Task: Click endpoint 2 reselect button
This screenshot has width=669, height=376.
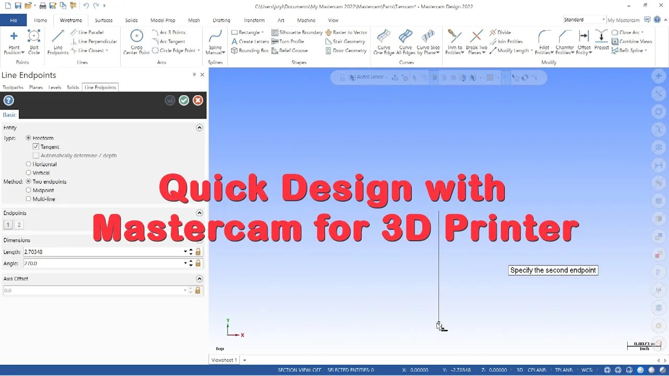Action: pos(19,225)
